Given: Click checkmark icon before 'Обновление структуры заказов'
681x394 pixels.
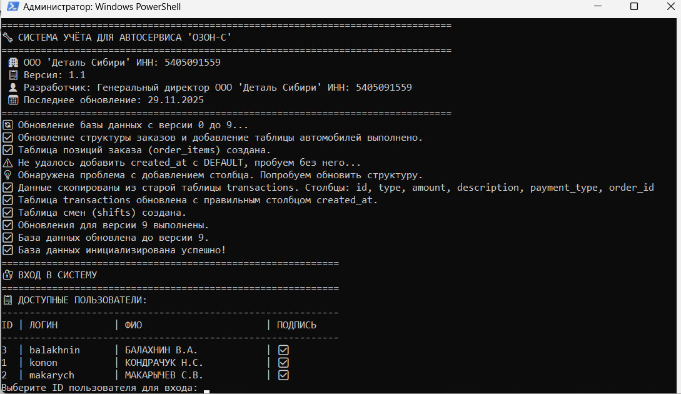Looking at the screenshot, I should click(x=8, y=138).
